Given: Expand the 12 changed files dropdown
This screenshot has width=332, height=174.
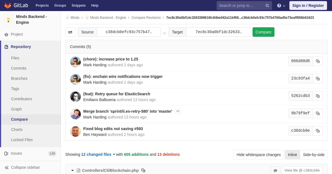Looking at the screenshot, I should [x=98, y=154].
